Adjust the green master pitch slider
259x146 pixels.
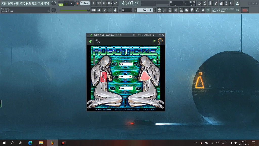(75, 10)
